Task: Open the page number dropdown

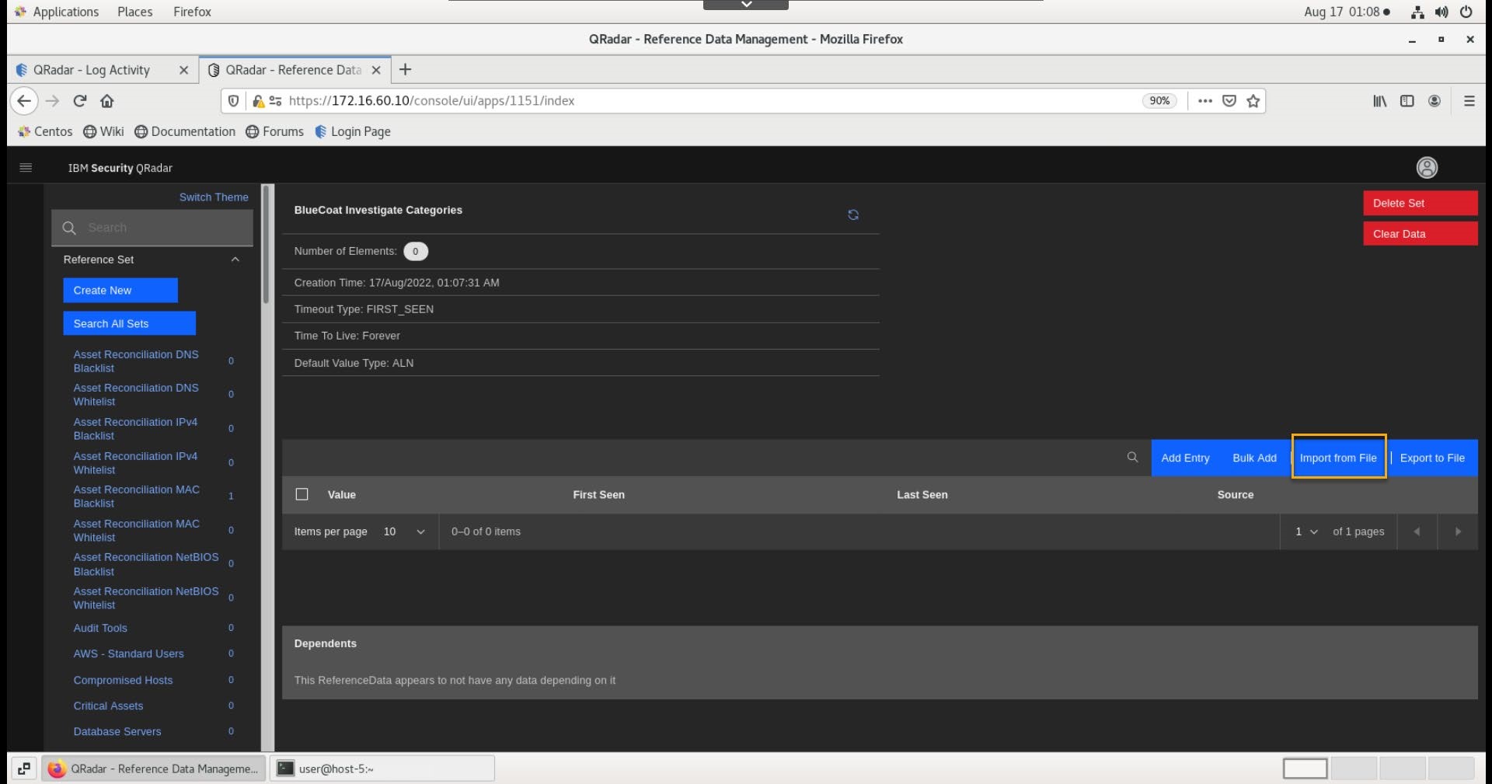Action: pyautogui.click(x=1306, y=531)
